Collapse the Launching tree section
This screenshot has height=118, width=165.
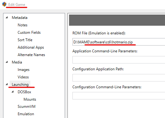(7, 84)
